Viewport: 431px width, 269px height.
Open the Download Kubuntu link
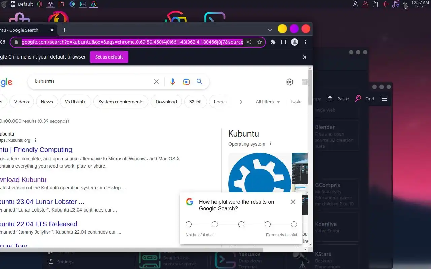point(23,180)
